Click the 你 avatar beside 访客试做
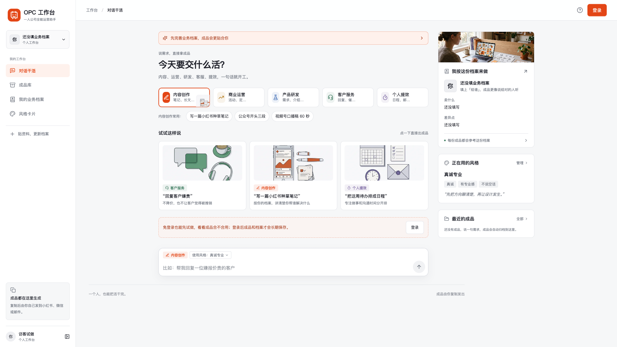The height and width of the screenshot is (347, 617). (11, 336)
